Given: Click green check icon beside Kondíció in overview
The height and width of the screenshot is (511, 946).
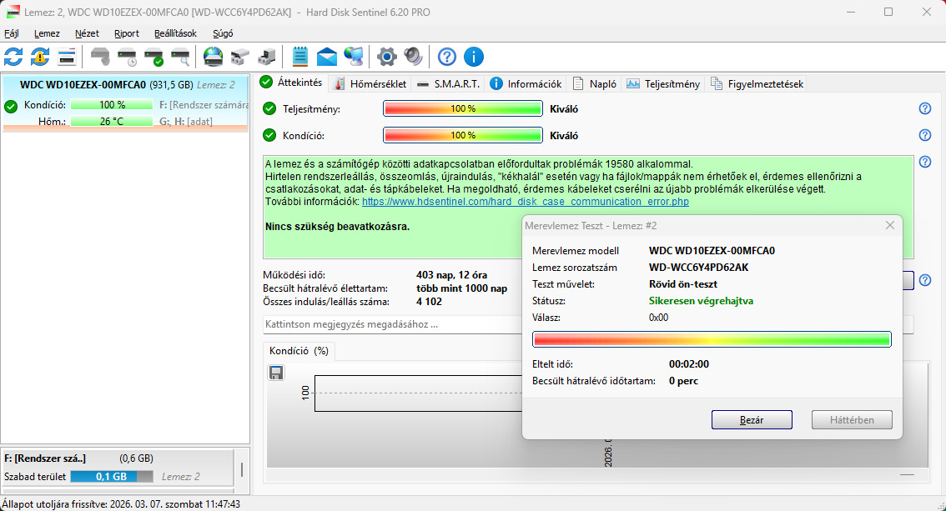Looking at the screenshot, I should coord(269,135).
